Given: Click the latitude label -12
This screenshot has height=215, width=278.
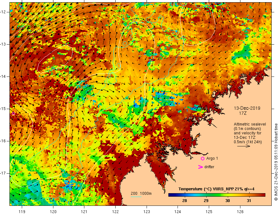Looking at the screenshot, I should pyautogui.click(x=3, y=12).
